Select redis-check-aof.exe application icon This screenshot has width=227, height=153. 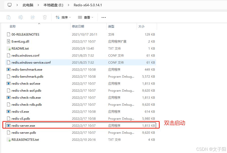(x=9, y=83)
